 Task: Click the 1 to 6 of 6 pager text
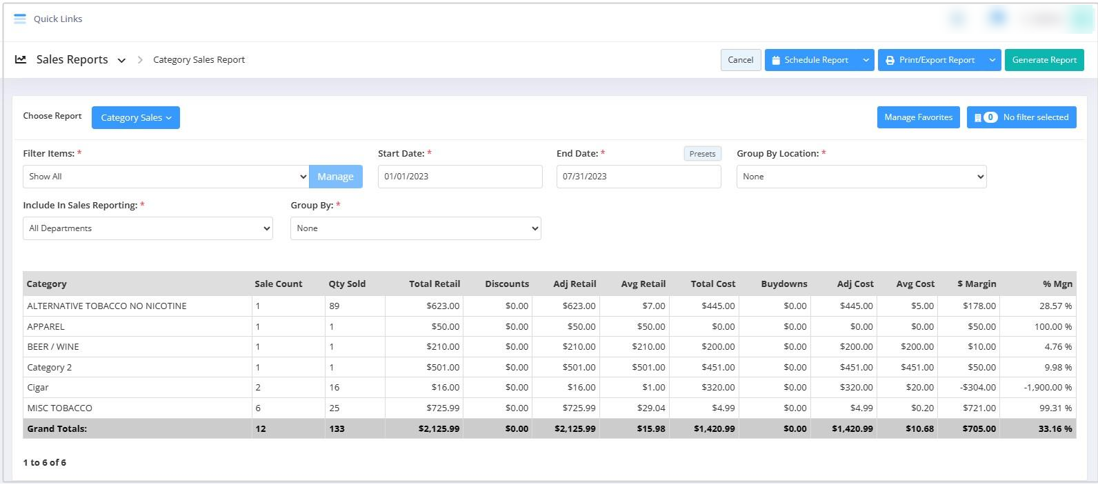(x=45, y=462)
